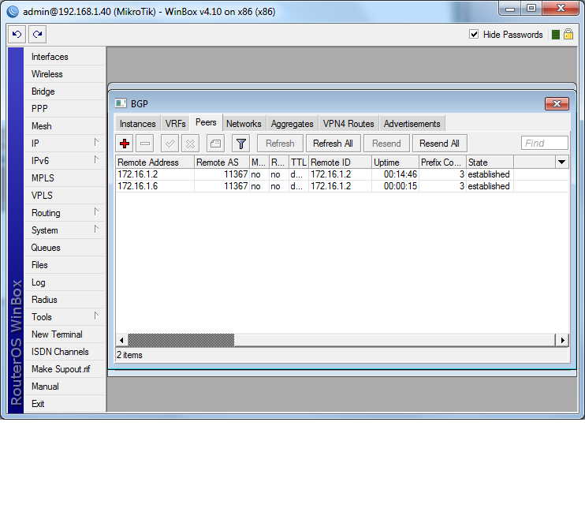Close the BGP window
Image resolution: width=585 pixels, height=508 pixels.
tap(557, 103)
